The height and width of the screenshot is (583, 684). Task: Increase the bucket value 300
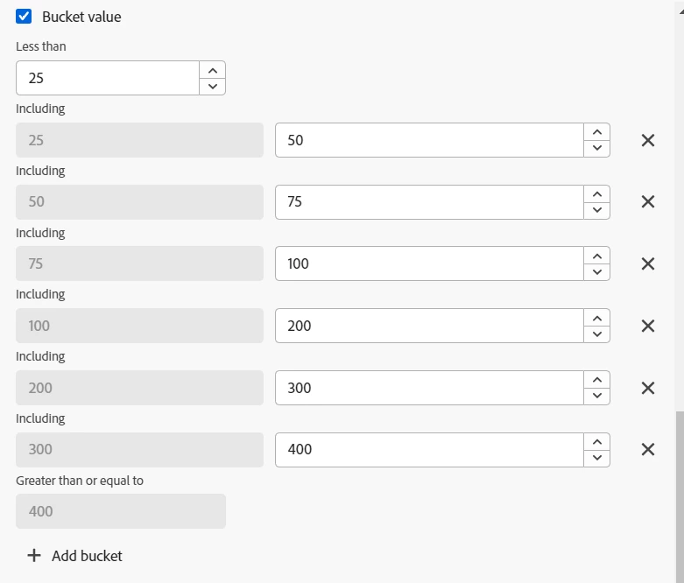pos(596,380)
